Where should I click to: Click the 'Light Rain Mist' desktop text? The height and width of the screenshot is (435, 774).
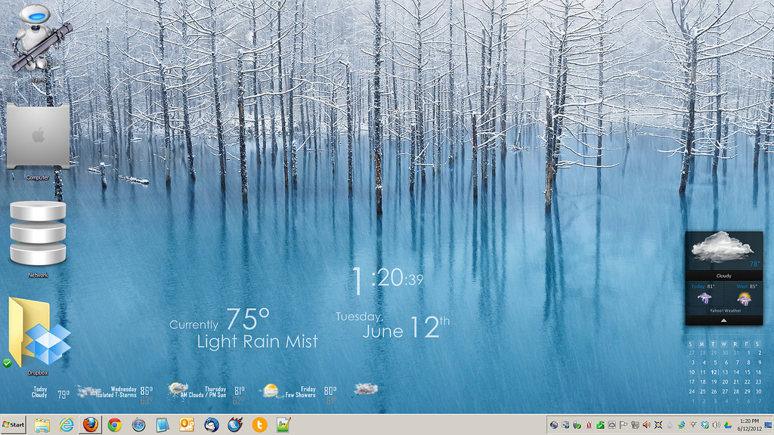257,341
